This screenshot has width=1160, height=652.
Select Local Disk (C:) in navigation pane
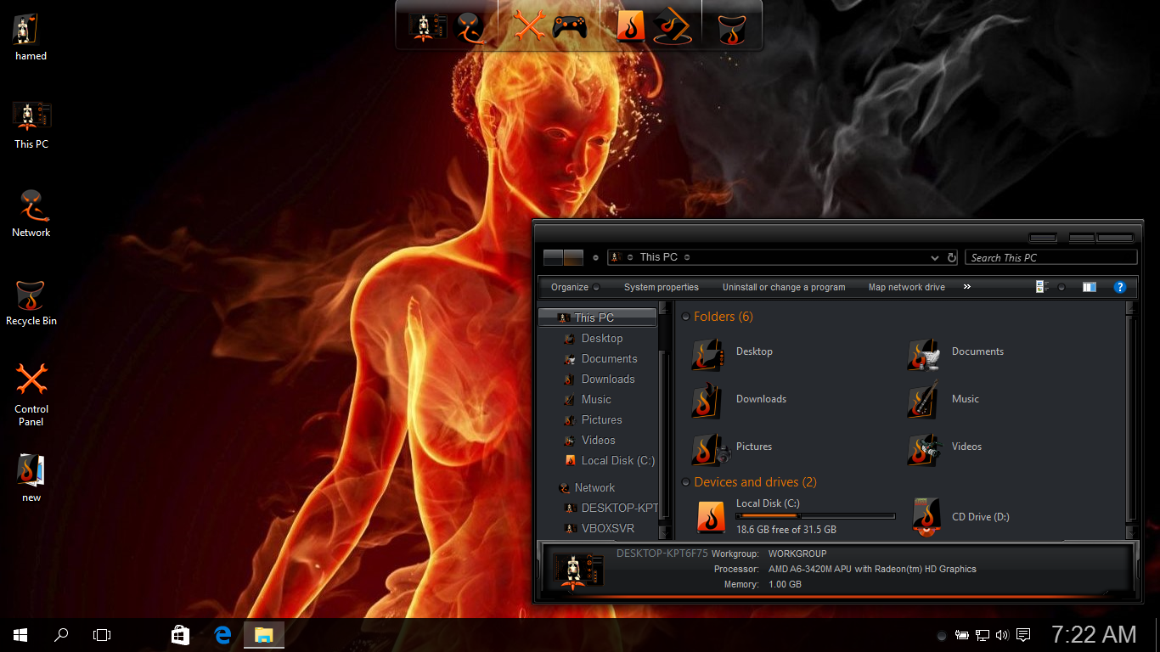pyautogui.click(x=617, y=461)
